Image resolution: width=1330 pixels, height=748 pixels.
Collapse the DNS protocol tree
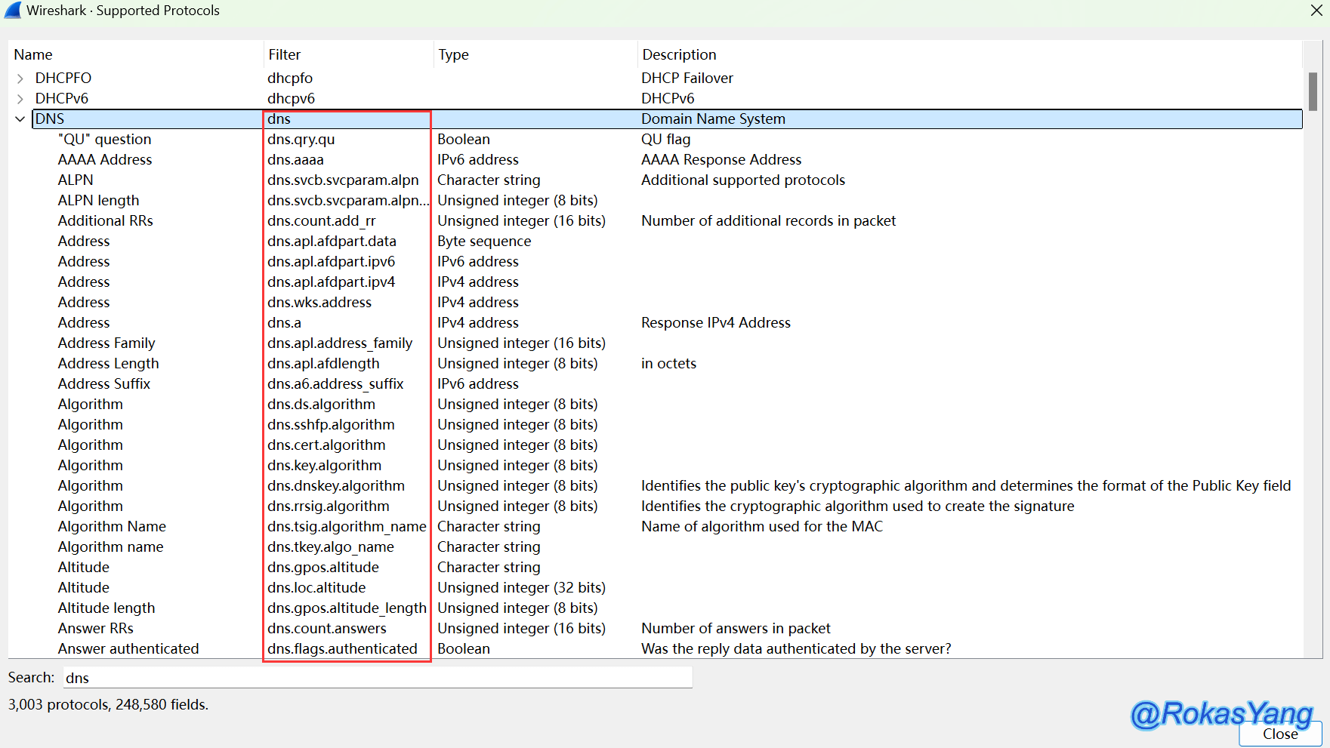coord(20,119)
